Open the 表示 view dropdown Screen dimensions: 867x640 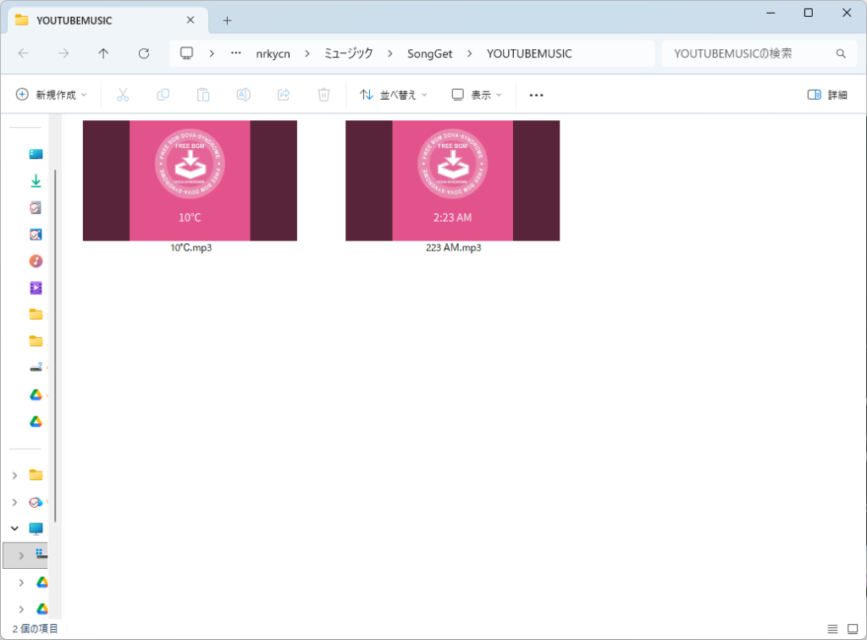click(x=477, y=95)
